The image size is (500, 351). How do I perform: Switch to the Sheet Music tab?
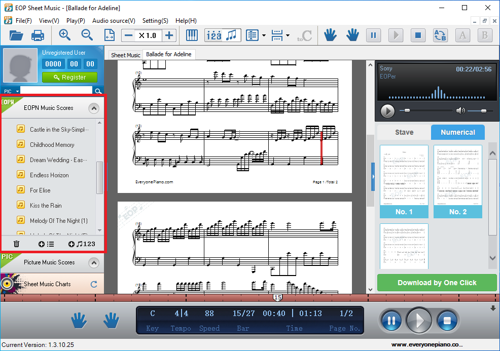[125, 55]
